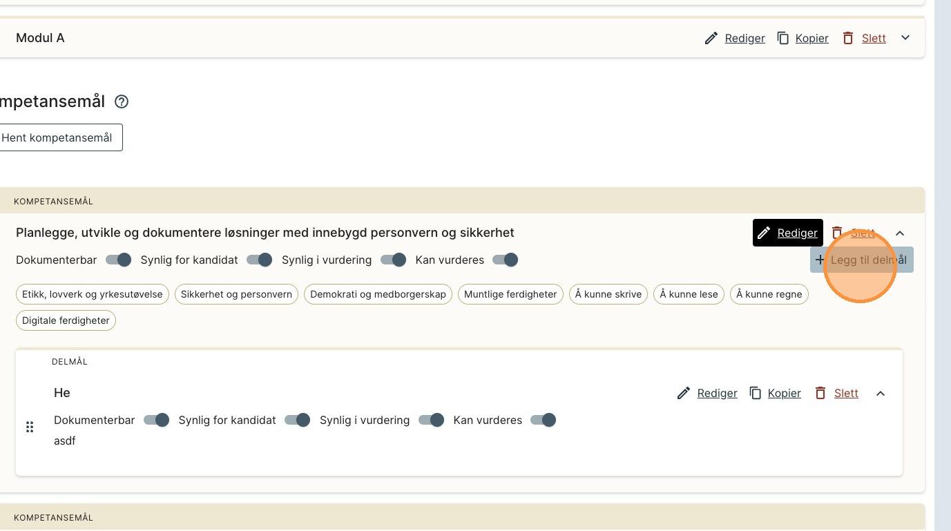
Task: Click Legg til delmål button
Action: tap(861, 260)
